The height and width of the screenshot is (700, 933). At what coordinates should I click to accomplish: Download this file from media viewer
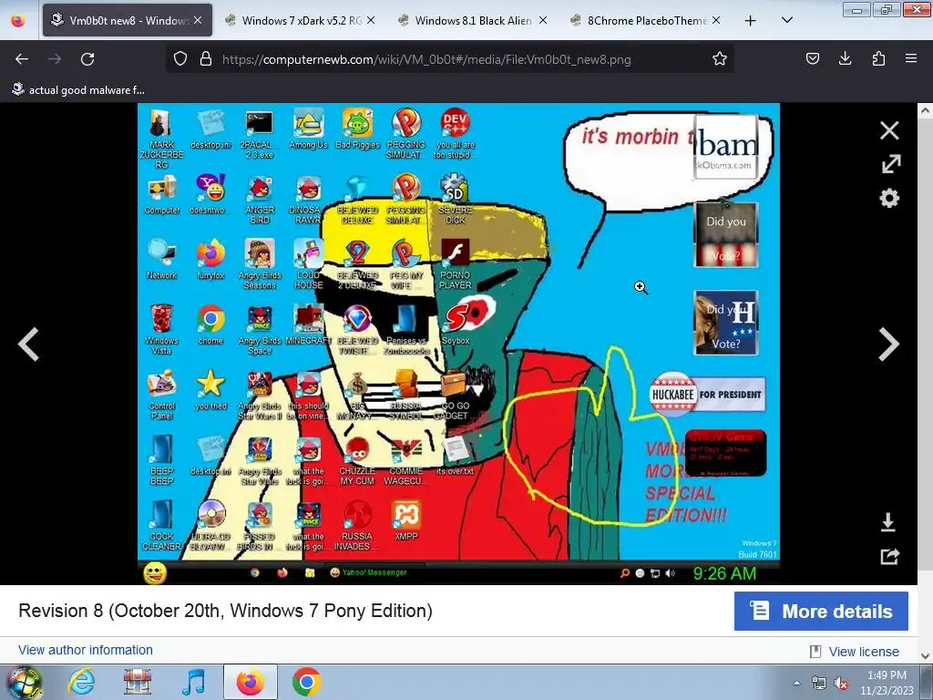(x=888, y=522)
